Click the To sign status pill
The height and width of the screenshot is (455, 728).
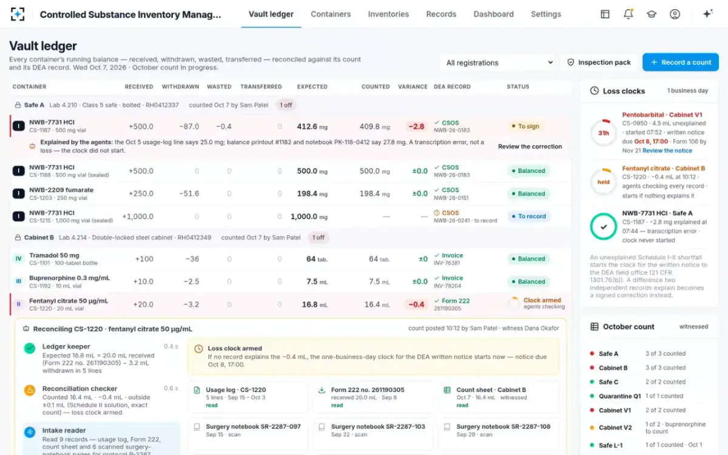[525, 127]
